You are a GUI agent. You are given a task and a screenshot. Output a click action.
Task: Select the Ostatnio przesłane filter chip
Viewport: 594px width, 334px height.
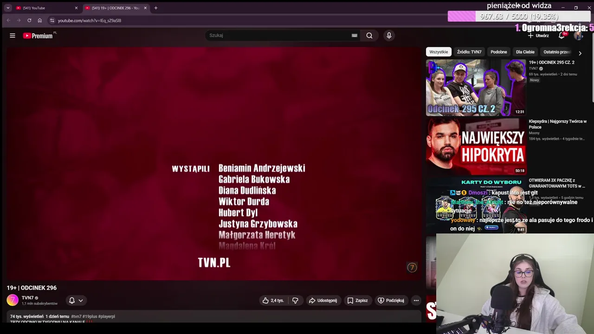(x=557, y=52)
